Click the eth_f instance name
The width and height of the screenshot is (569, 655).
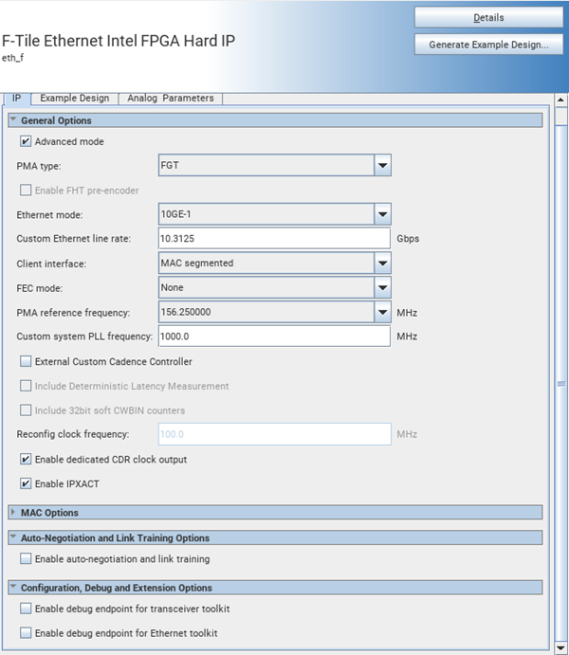tap(12, 58)
